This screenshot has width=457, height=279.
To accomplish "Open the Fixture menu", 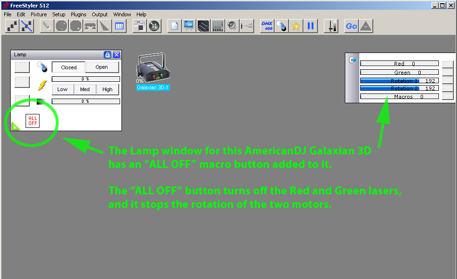I will click(39, 14).
